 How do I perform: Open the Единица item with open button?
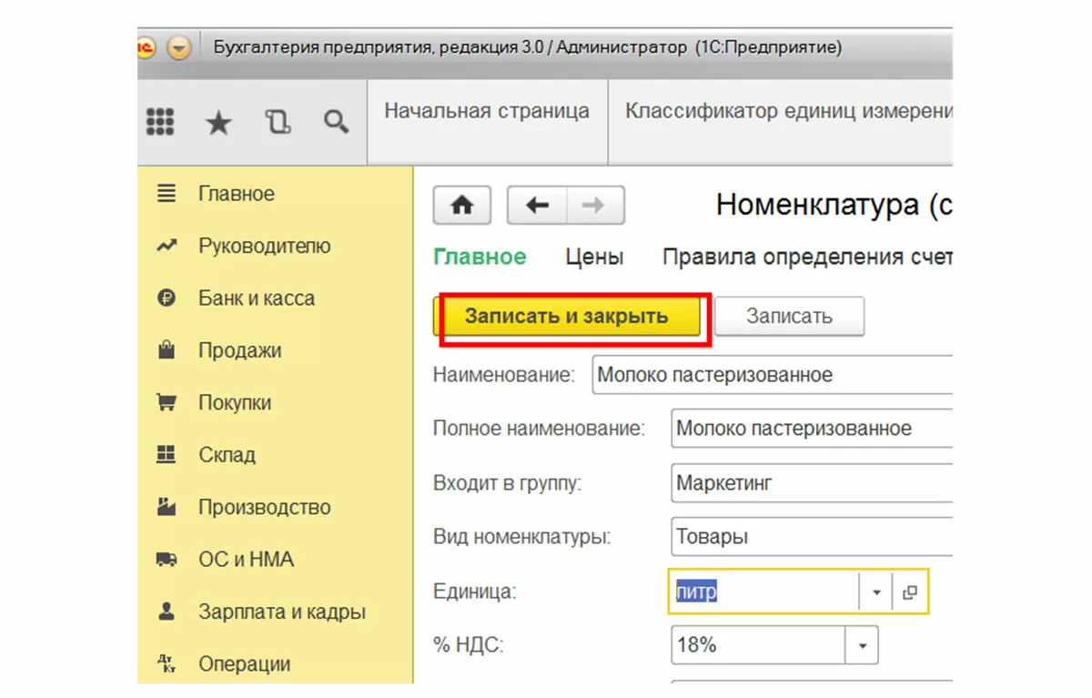click(x=910, y=592)
